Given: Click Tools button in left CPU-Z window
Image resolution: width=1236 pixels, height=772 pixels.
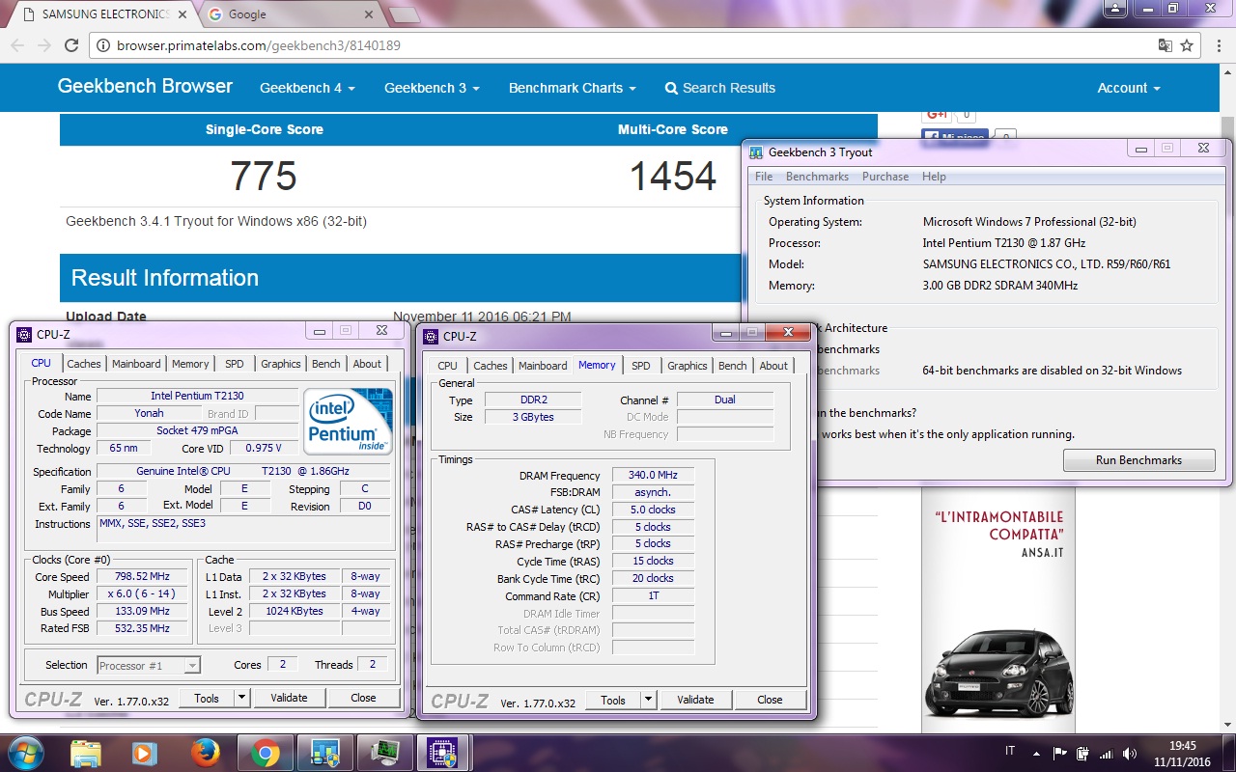Looking at the screenshot, I should [x=207, y=698].
